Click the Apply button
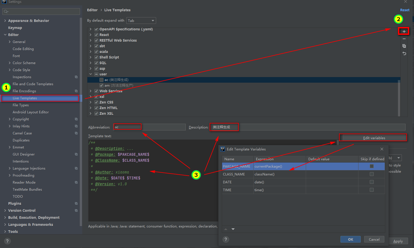The width and height of the screenshot is (414, 248). point(398,241)
